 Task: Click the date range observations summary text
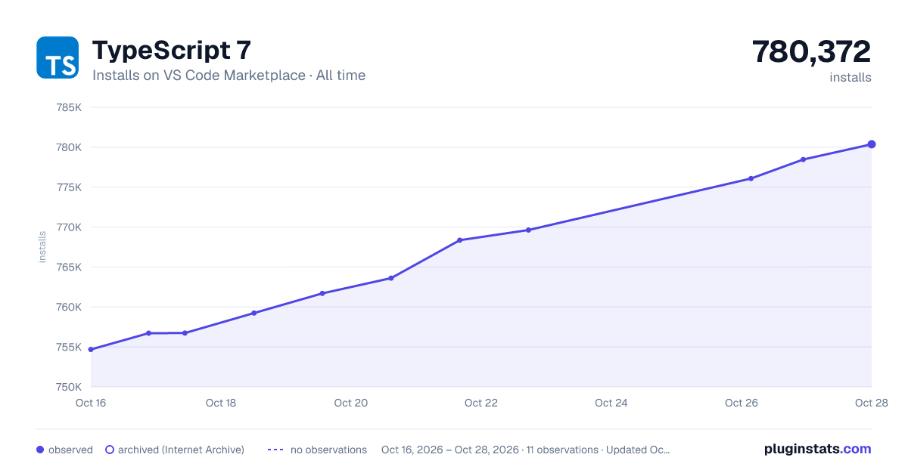[x=526, y=450]
